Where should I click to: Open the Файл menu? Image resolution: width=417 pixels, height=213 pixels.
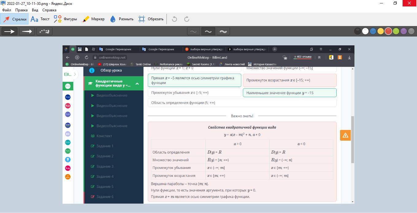(x=6, y=10)
